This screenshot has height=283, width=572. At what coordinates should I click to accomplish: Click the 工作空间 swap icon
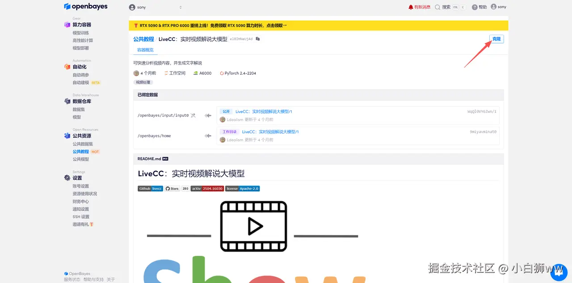(x=166, y=73)
